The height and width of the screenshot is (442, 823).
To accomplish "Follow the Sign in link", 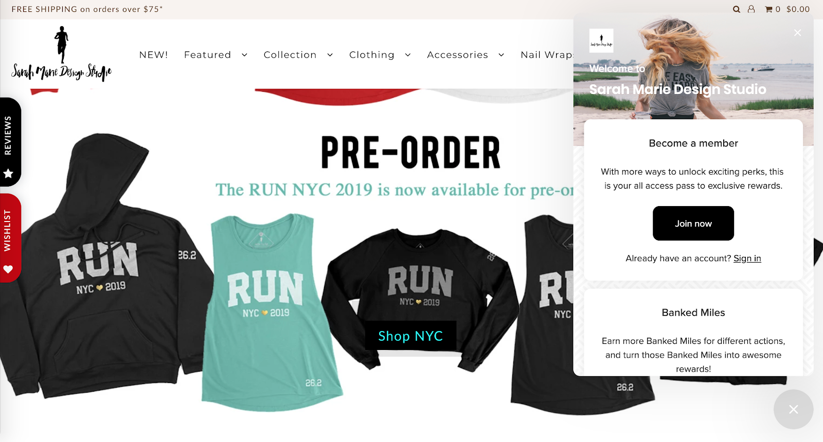I will pyautogui.click(x=747, y=259).
